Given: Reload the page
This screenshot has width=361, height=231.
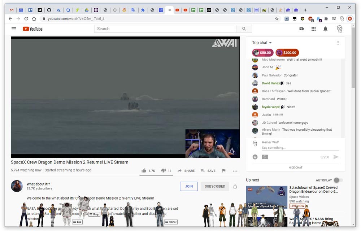Looking at the screenshot, I should (26, 19).
